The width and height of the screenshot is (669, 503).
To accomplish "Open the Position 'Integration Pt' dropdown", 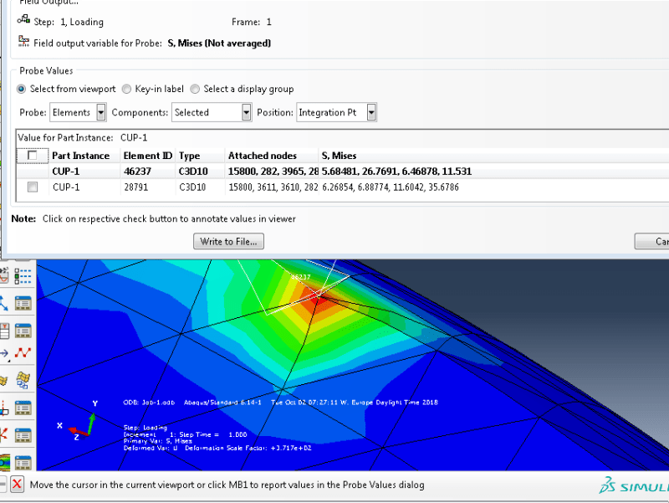I will [x=336, y=112].
